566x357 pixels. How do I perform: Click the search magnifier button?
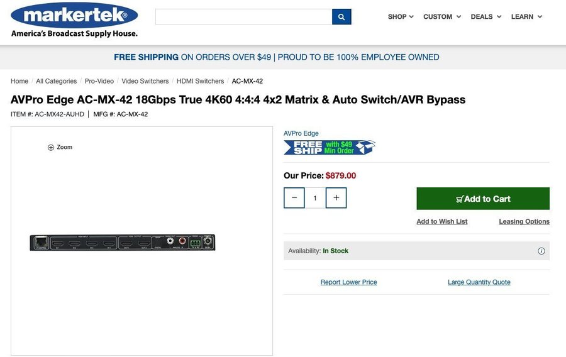(x=341, y=16)
